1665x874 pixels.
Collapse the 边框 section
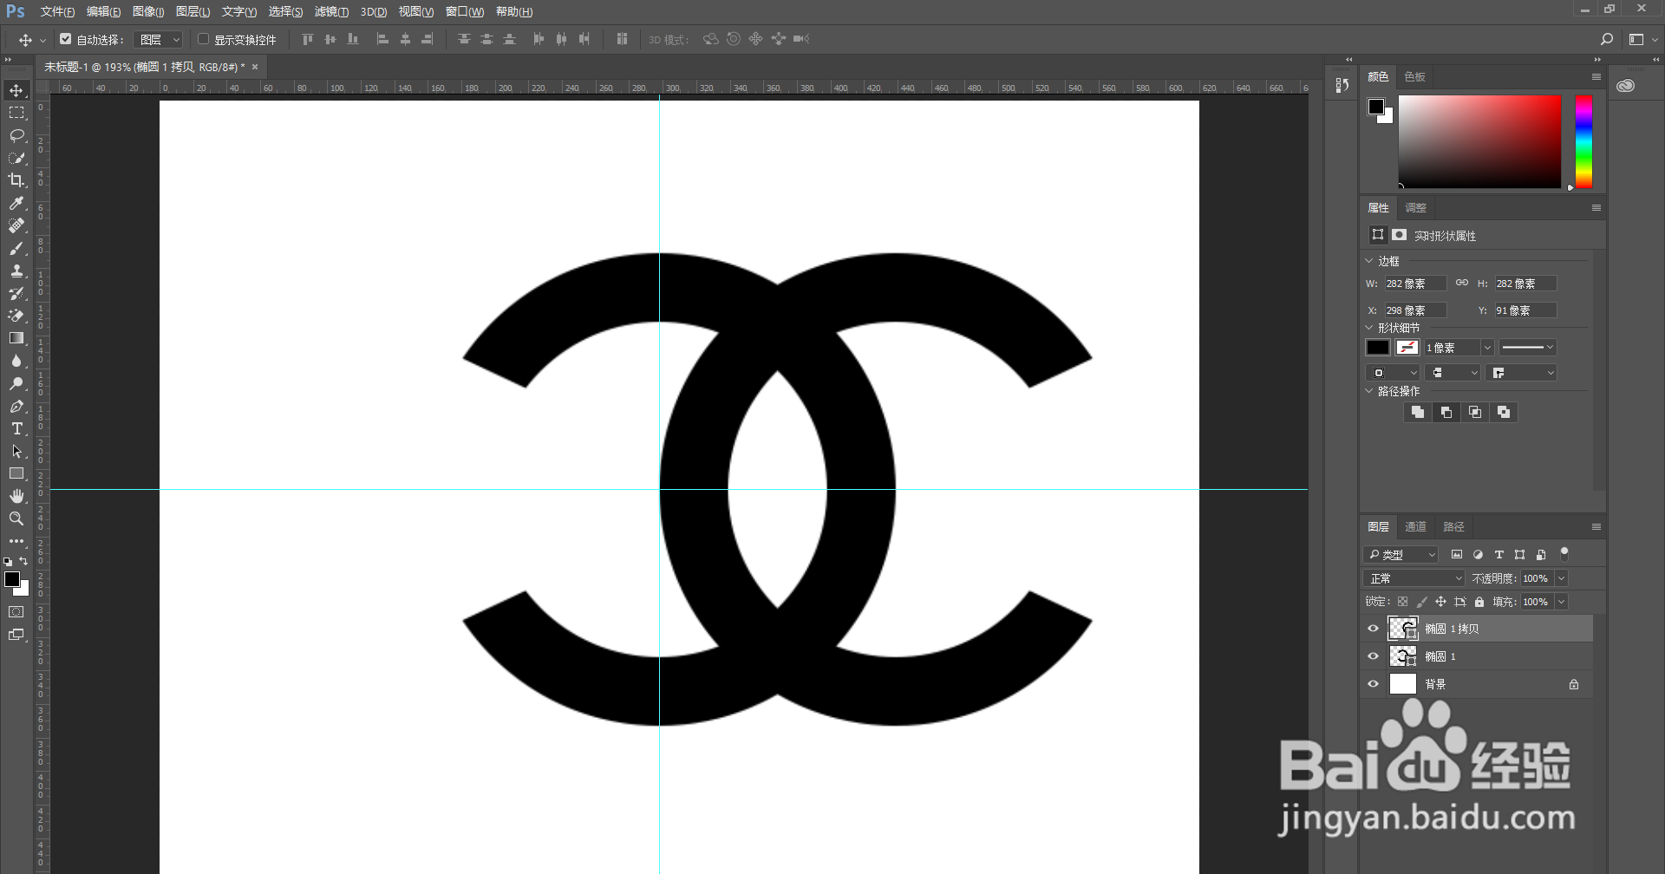1369,260
